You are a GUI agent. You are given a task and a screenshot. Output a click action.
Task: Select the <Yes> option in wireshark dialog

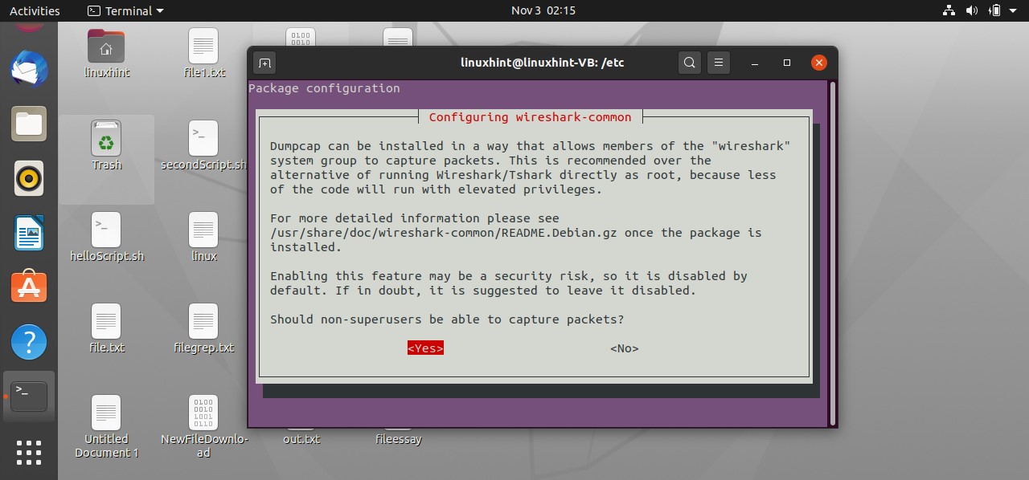point(425,348)
